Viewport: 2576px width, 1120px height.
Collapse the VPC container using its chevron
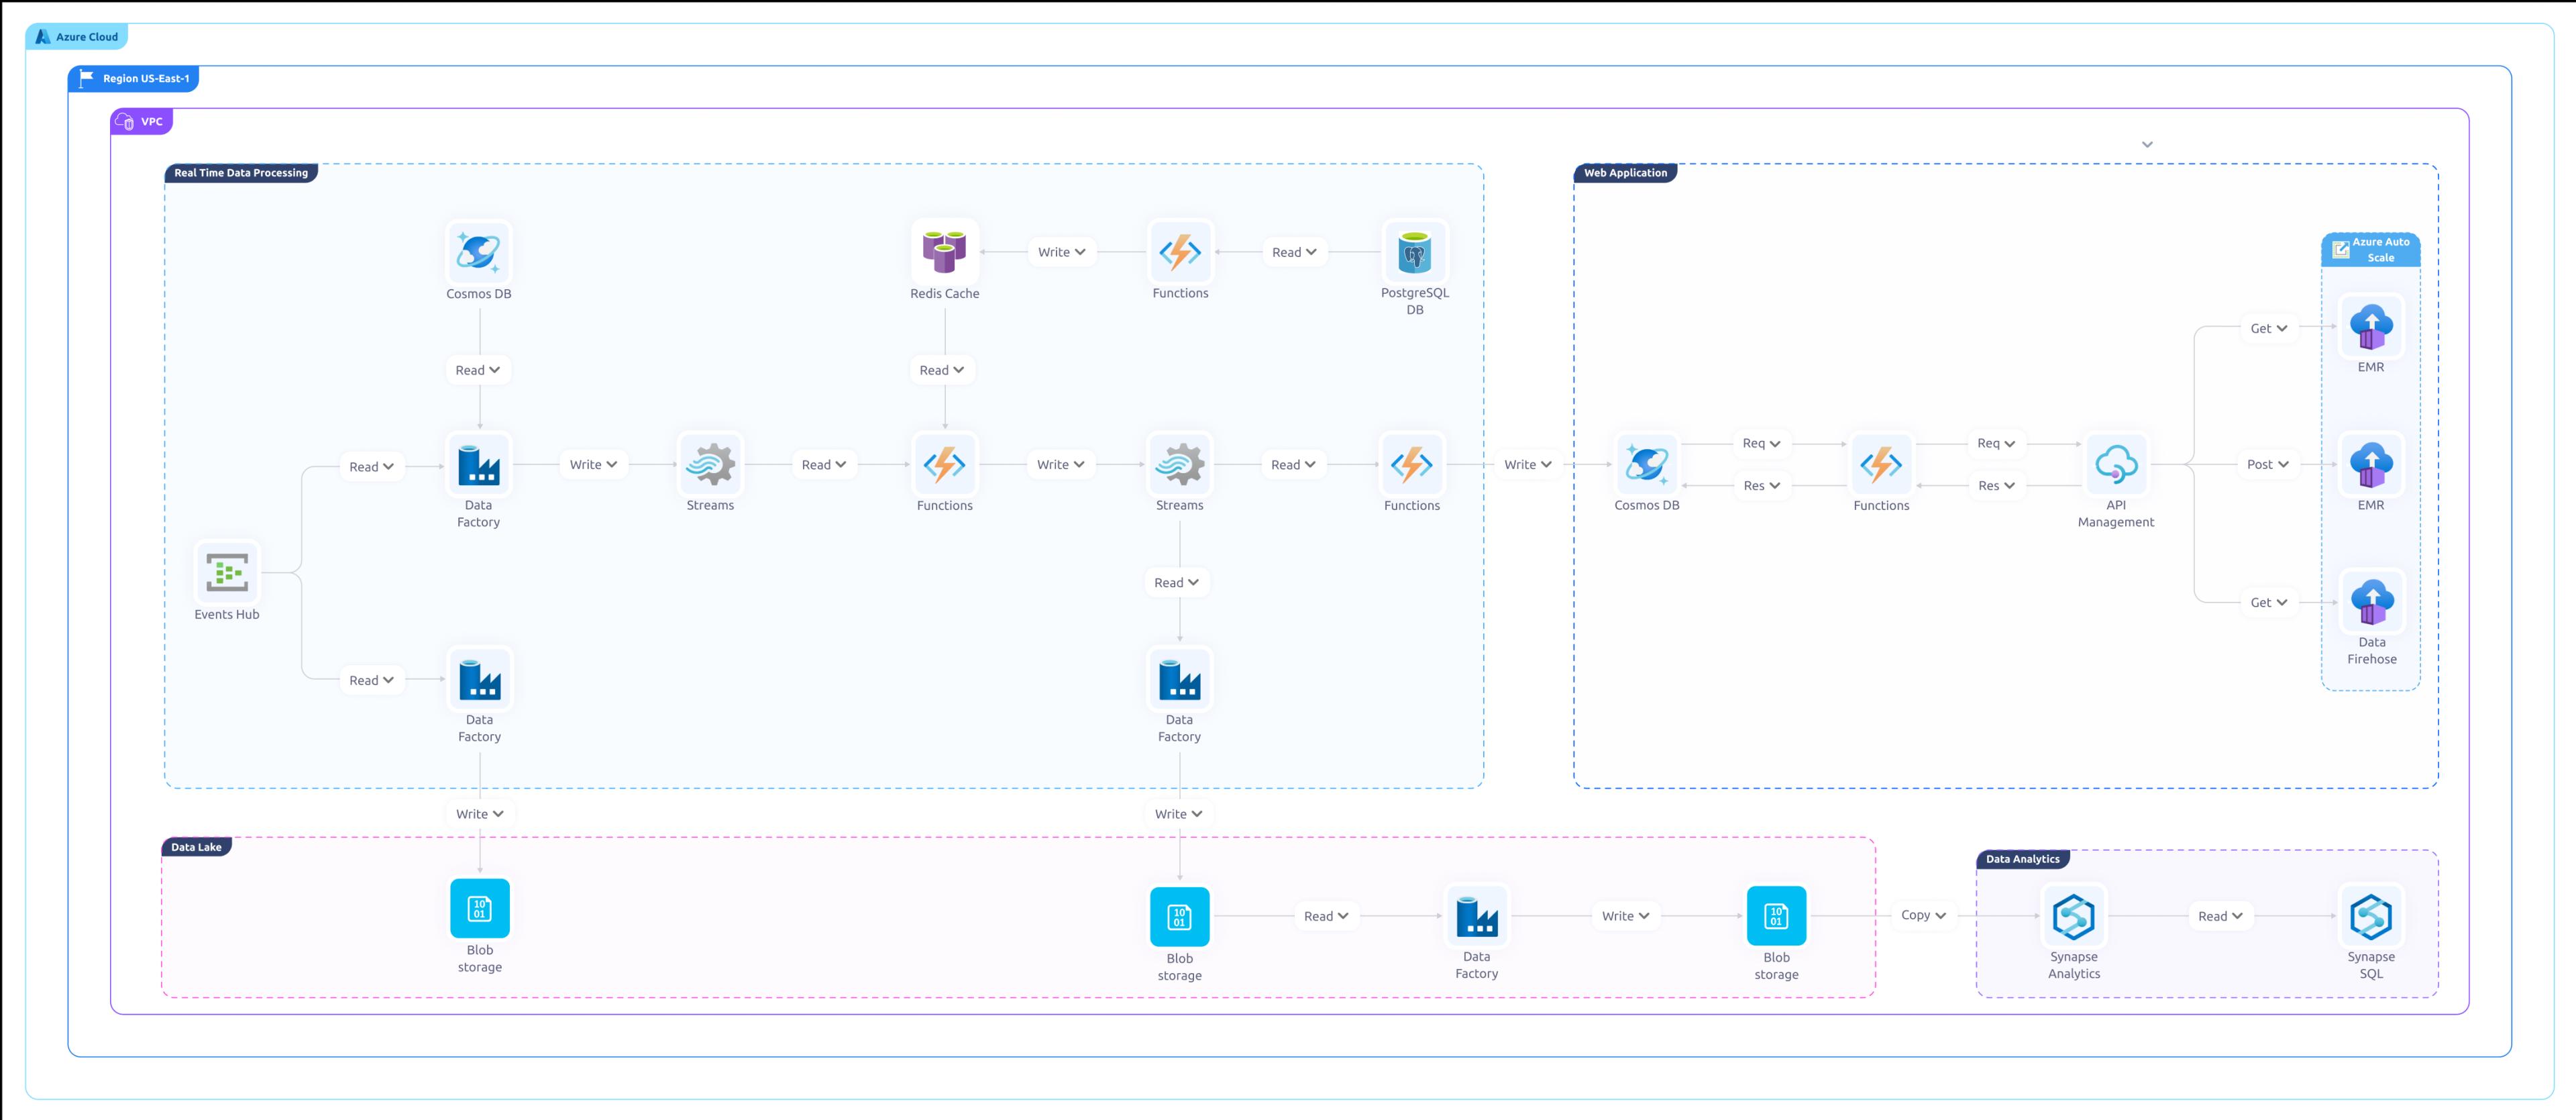2147,144
